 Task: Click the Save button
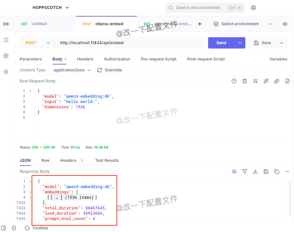(x=262, y=43)
